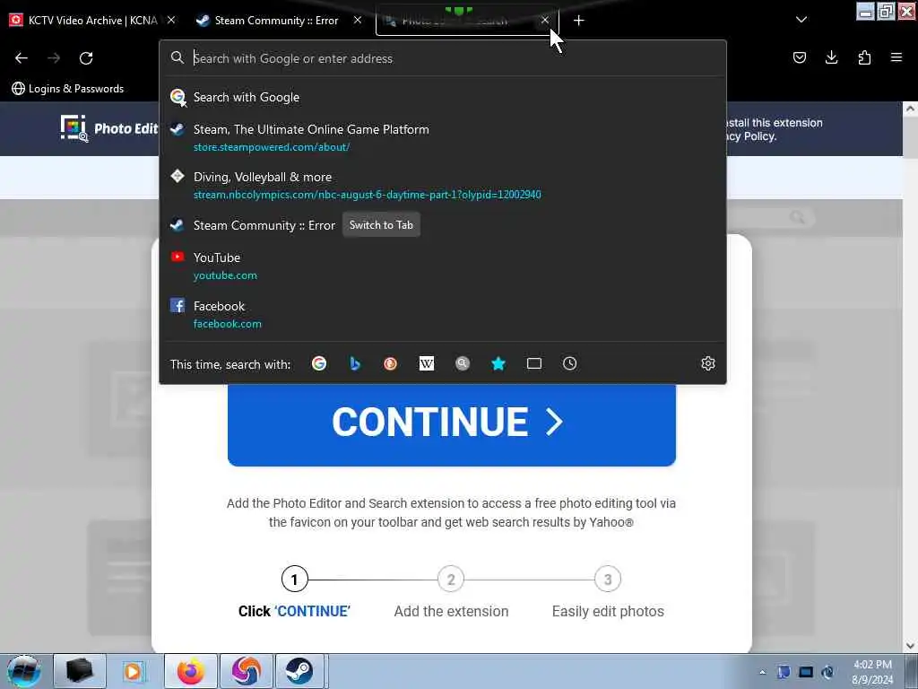Click the Switch to Tab button

[381, 225]
